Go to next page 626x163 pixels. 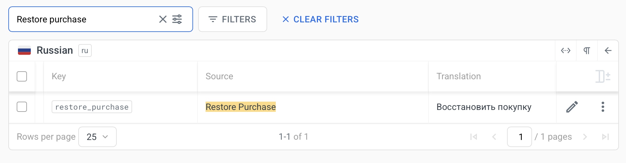(585, 137)
